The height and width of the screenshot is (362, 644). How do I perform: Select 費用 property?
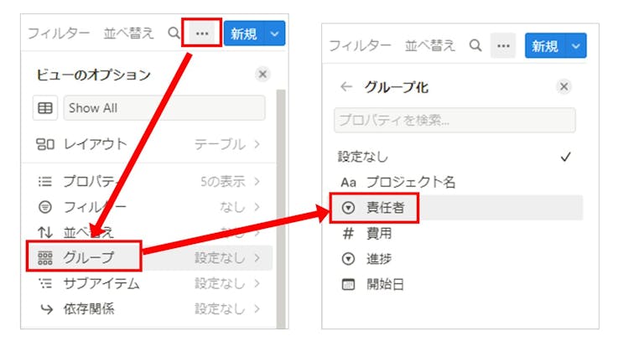coord(456,234)
